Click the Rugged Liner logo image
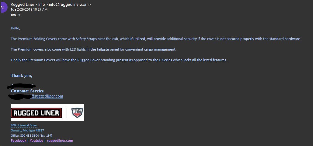Screen dimensions: 313x146 (x=36, y=113)
